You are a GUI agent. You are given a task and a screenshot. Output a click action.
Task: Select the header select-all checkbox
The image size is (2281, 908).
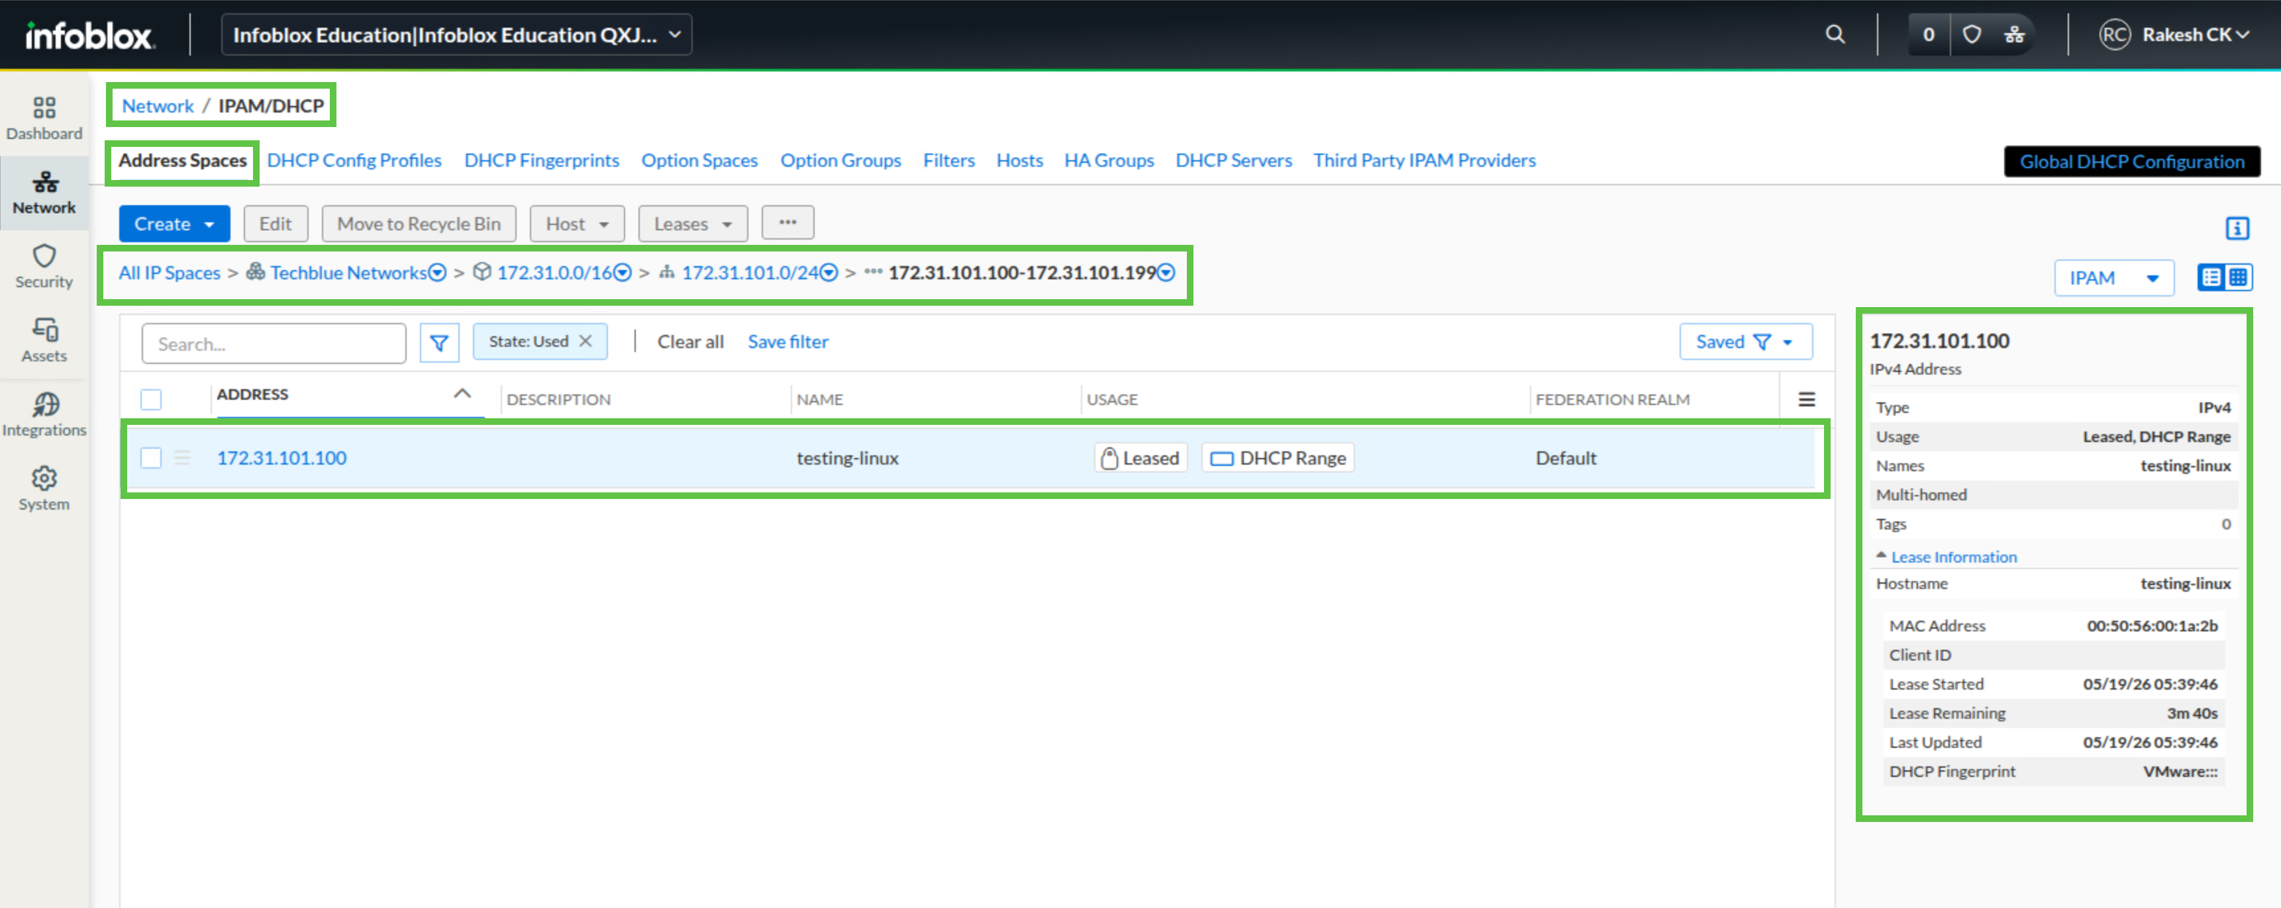152,399
